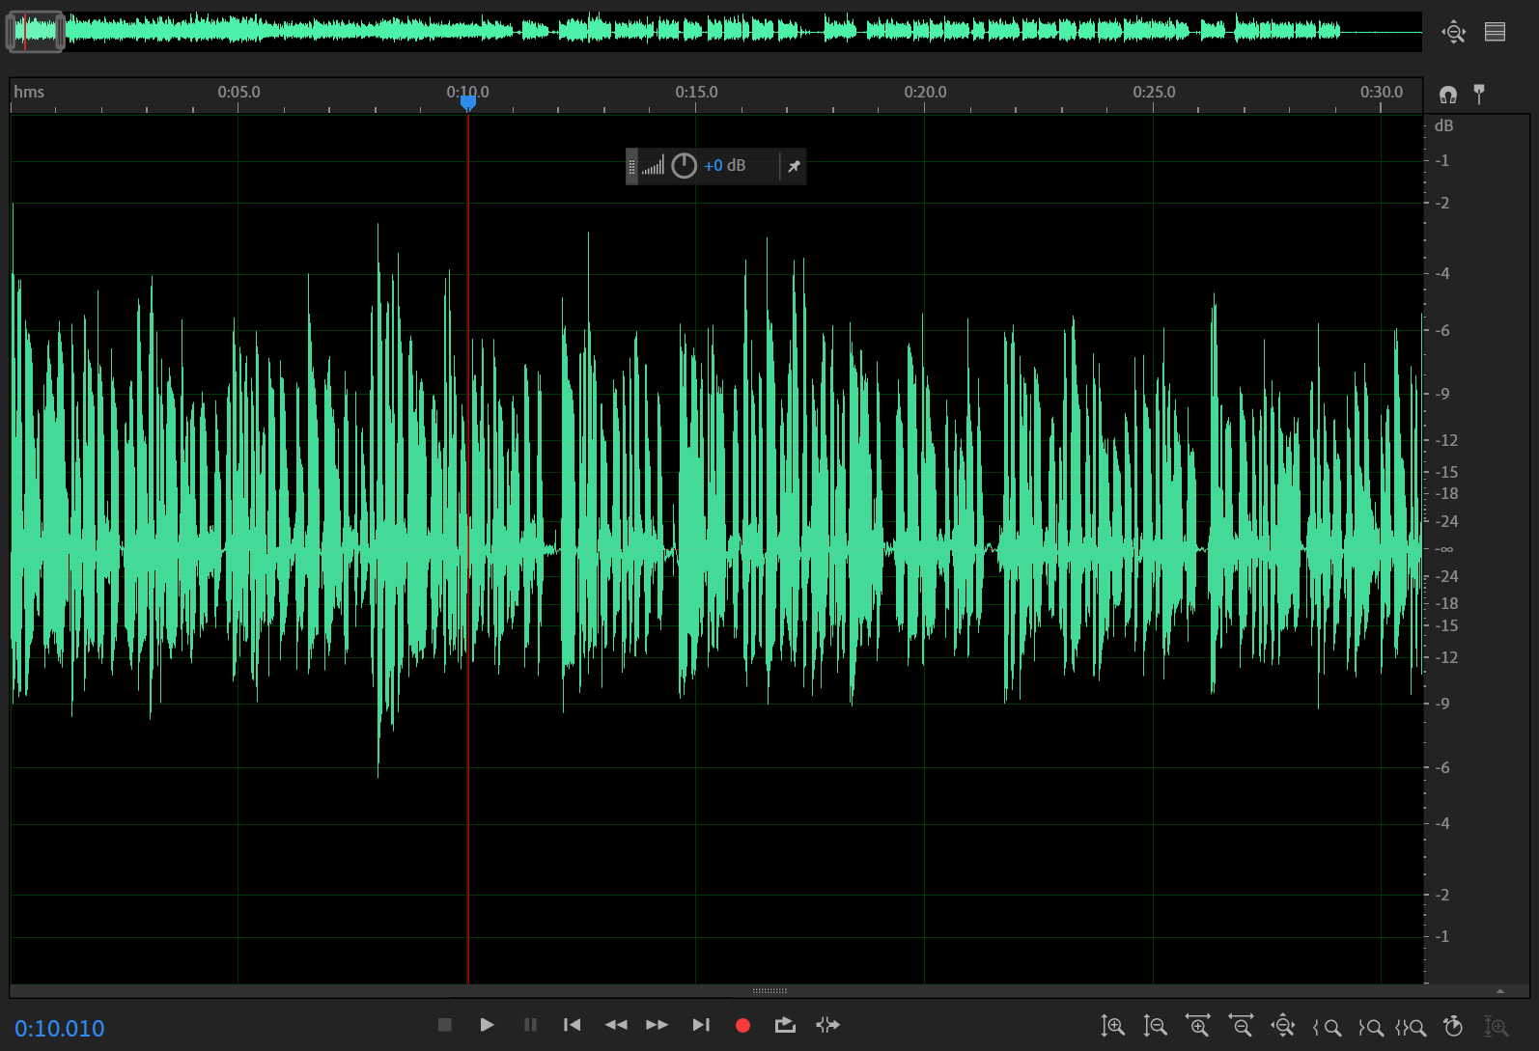The height and width of the screenshot is (1051, 1539).
Task: Zoom in time with the horizontal-arrow magnifier
Action: tap(1198, 1026)
